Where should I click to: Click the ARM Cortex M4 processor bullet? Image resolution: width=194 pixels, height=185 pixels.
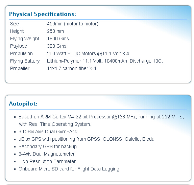click(x=101, y=117)
